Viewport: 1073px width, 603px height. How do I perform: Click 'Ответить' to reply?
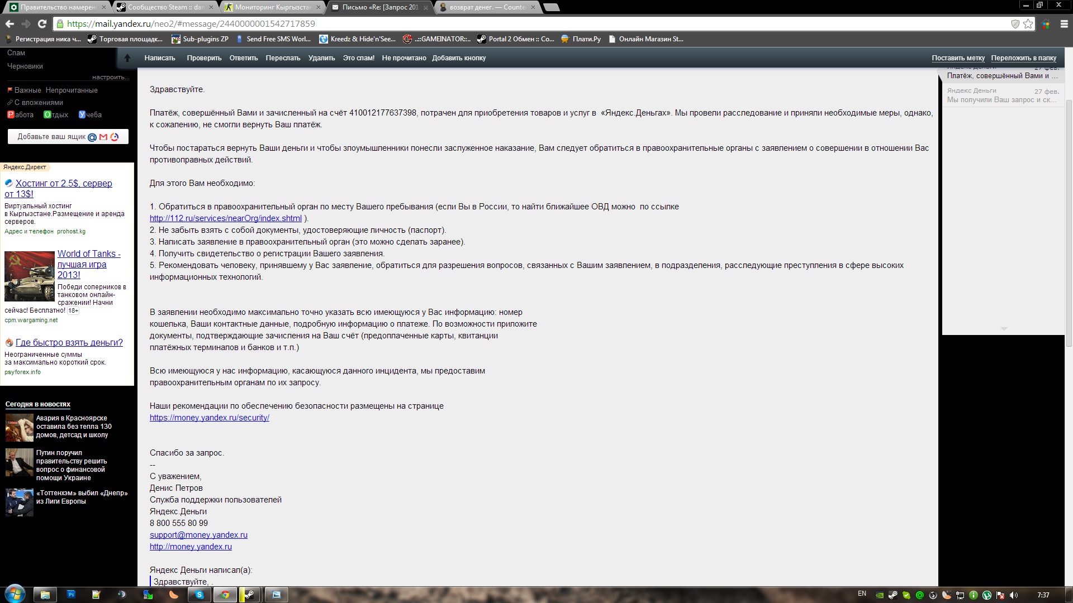(244, 58)
